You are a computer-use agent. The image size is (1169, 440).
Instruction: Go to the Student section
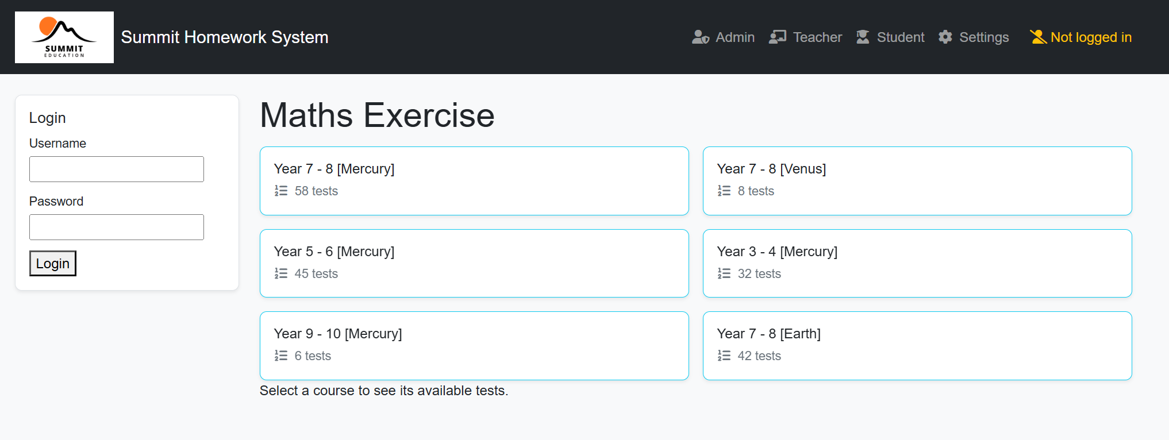[900, 37]
